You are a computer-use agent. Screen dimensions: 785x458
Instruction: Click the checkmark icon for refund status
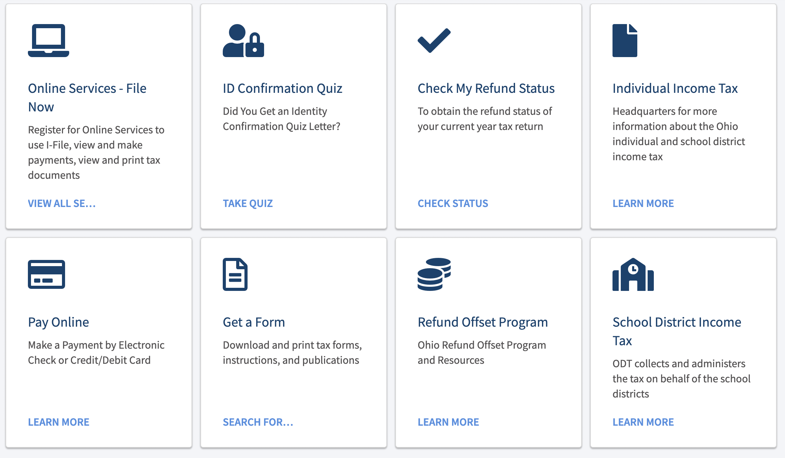434,41
